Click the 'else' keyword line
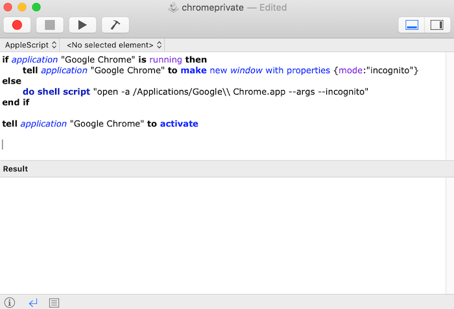 [x=12, y=81]
